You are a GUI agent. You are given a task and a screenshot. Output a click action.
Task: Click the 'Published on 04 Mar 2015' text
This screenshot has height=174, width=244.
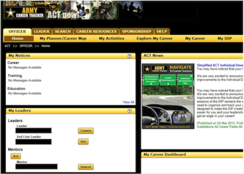pyautogui.click(x=220, y=125)
